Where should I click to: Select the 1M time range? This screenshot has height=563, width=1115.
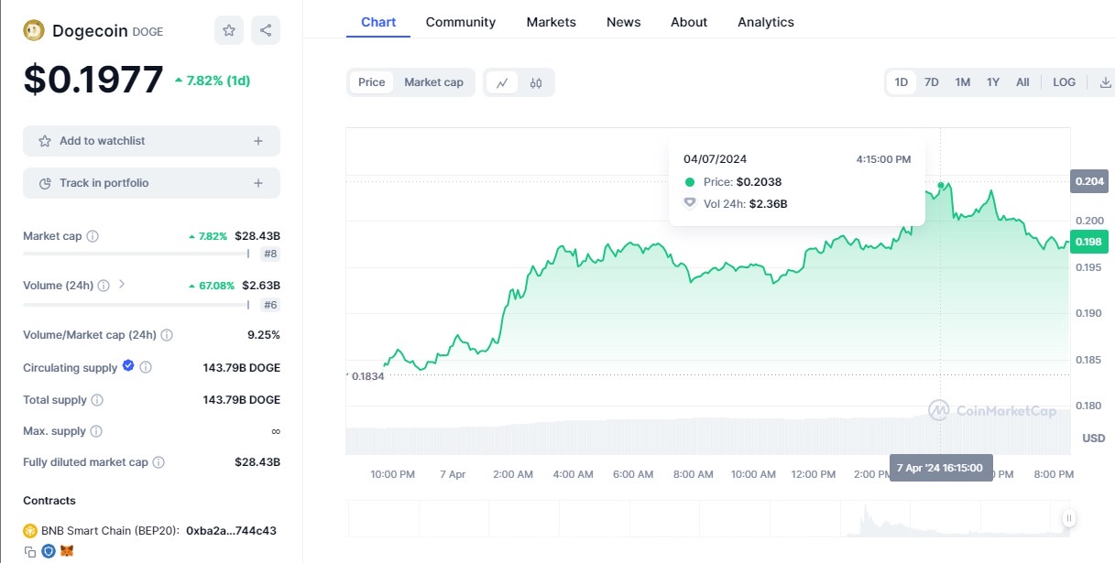click(x=962, y=82)
